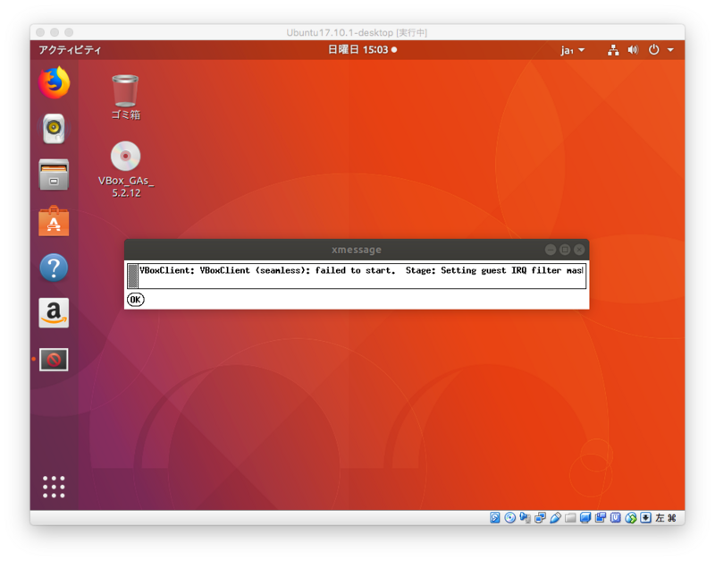The height and width of the screenshot is (561, 715).
Task: Open the Help icon in dock
Action: coord(54,268)
